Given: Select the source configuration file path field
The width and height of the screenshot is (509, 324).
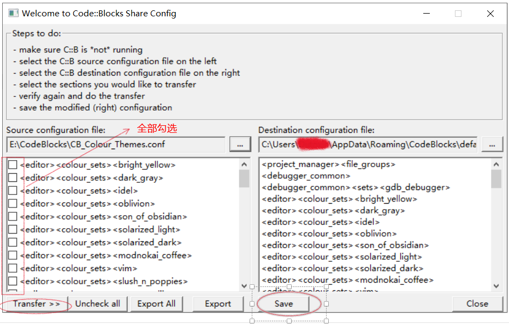Looking at the screenshot, I should click(115, 144).
